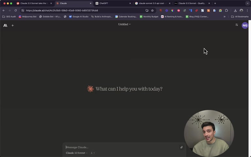
Task: Bookmark this page with star icon
Action: (152, 10)
